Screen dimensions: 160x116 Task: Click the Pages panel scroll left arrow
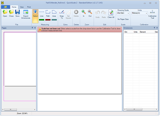pos(3,110)
